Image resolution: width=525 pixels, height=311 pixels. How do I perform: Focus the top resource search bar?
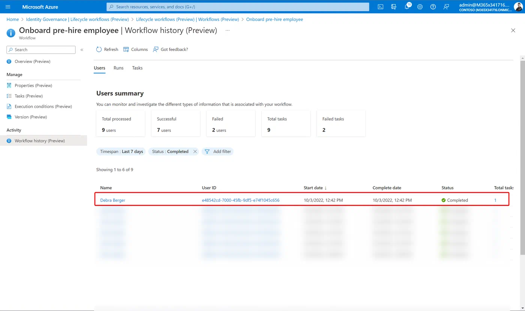[x=238, y=7]
